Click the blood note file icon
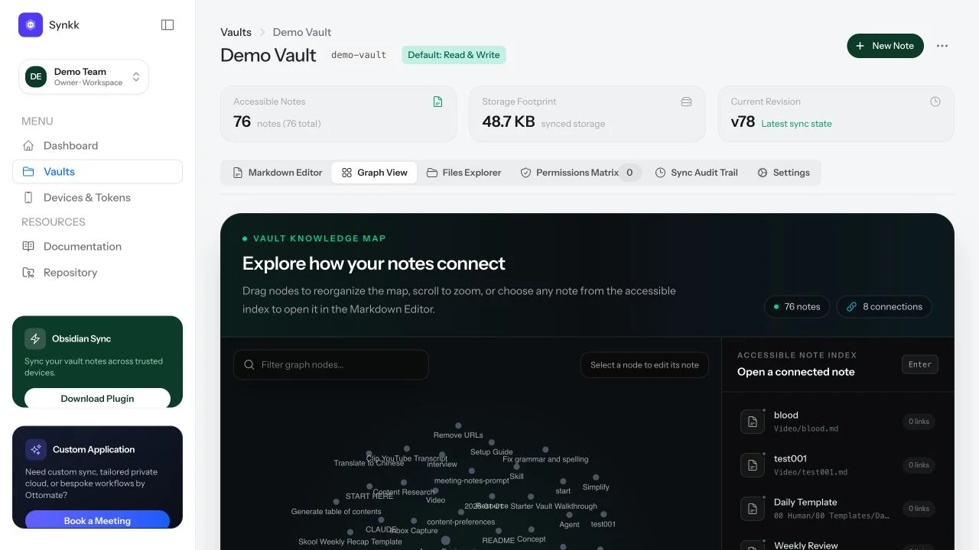The width and height of the screenshot is (979, 550). (753, 422)
